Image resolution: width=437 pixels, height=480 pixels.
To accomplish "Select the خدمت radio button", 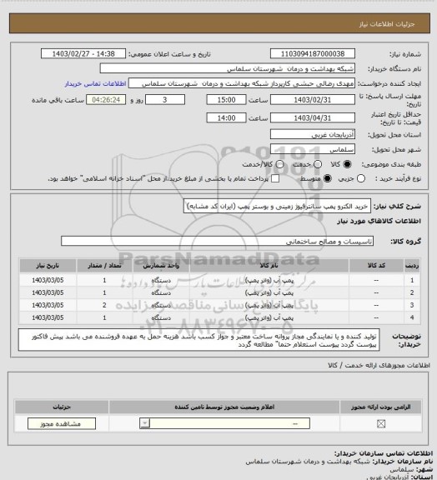I will (318, 164).
